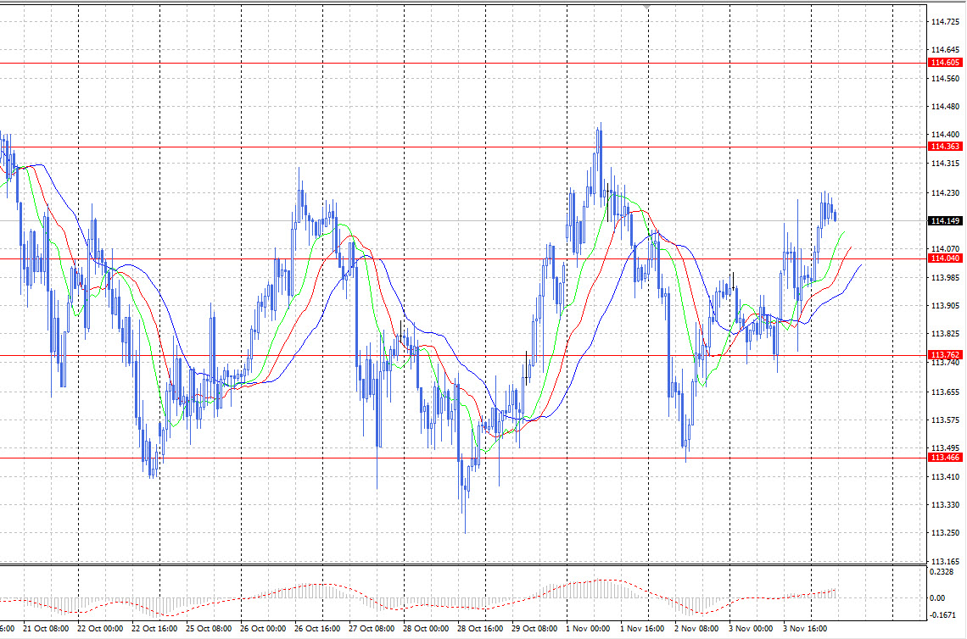Click the red 114.363 price label
Screen dimensions: 967x639
coord(945,146)
